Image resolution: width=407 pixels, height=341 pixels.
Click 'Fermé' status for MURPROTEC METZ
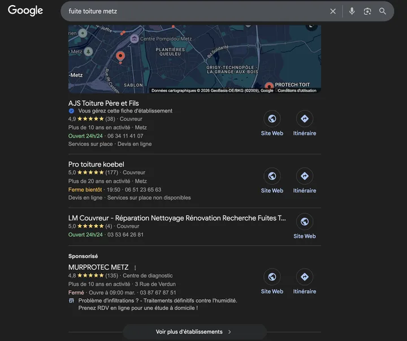[76, 292]
